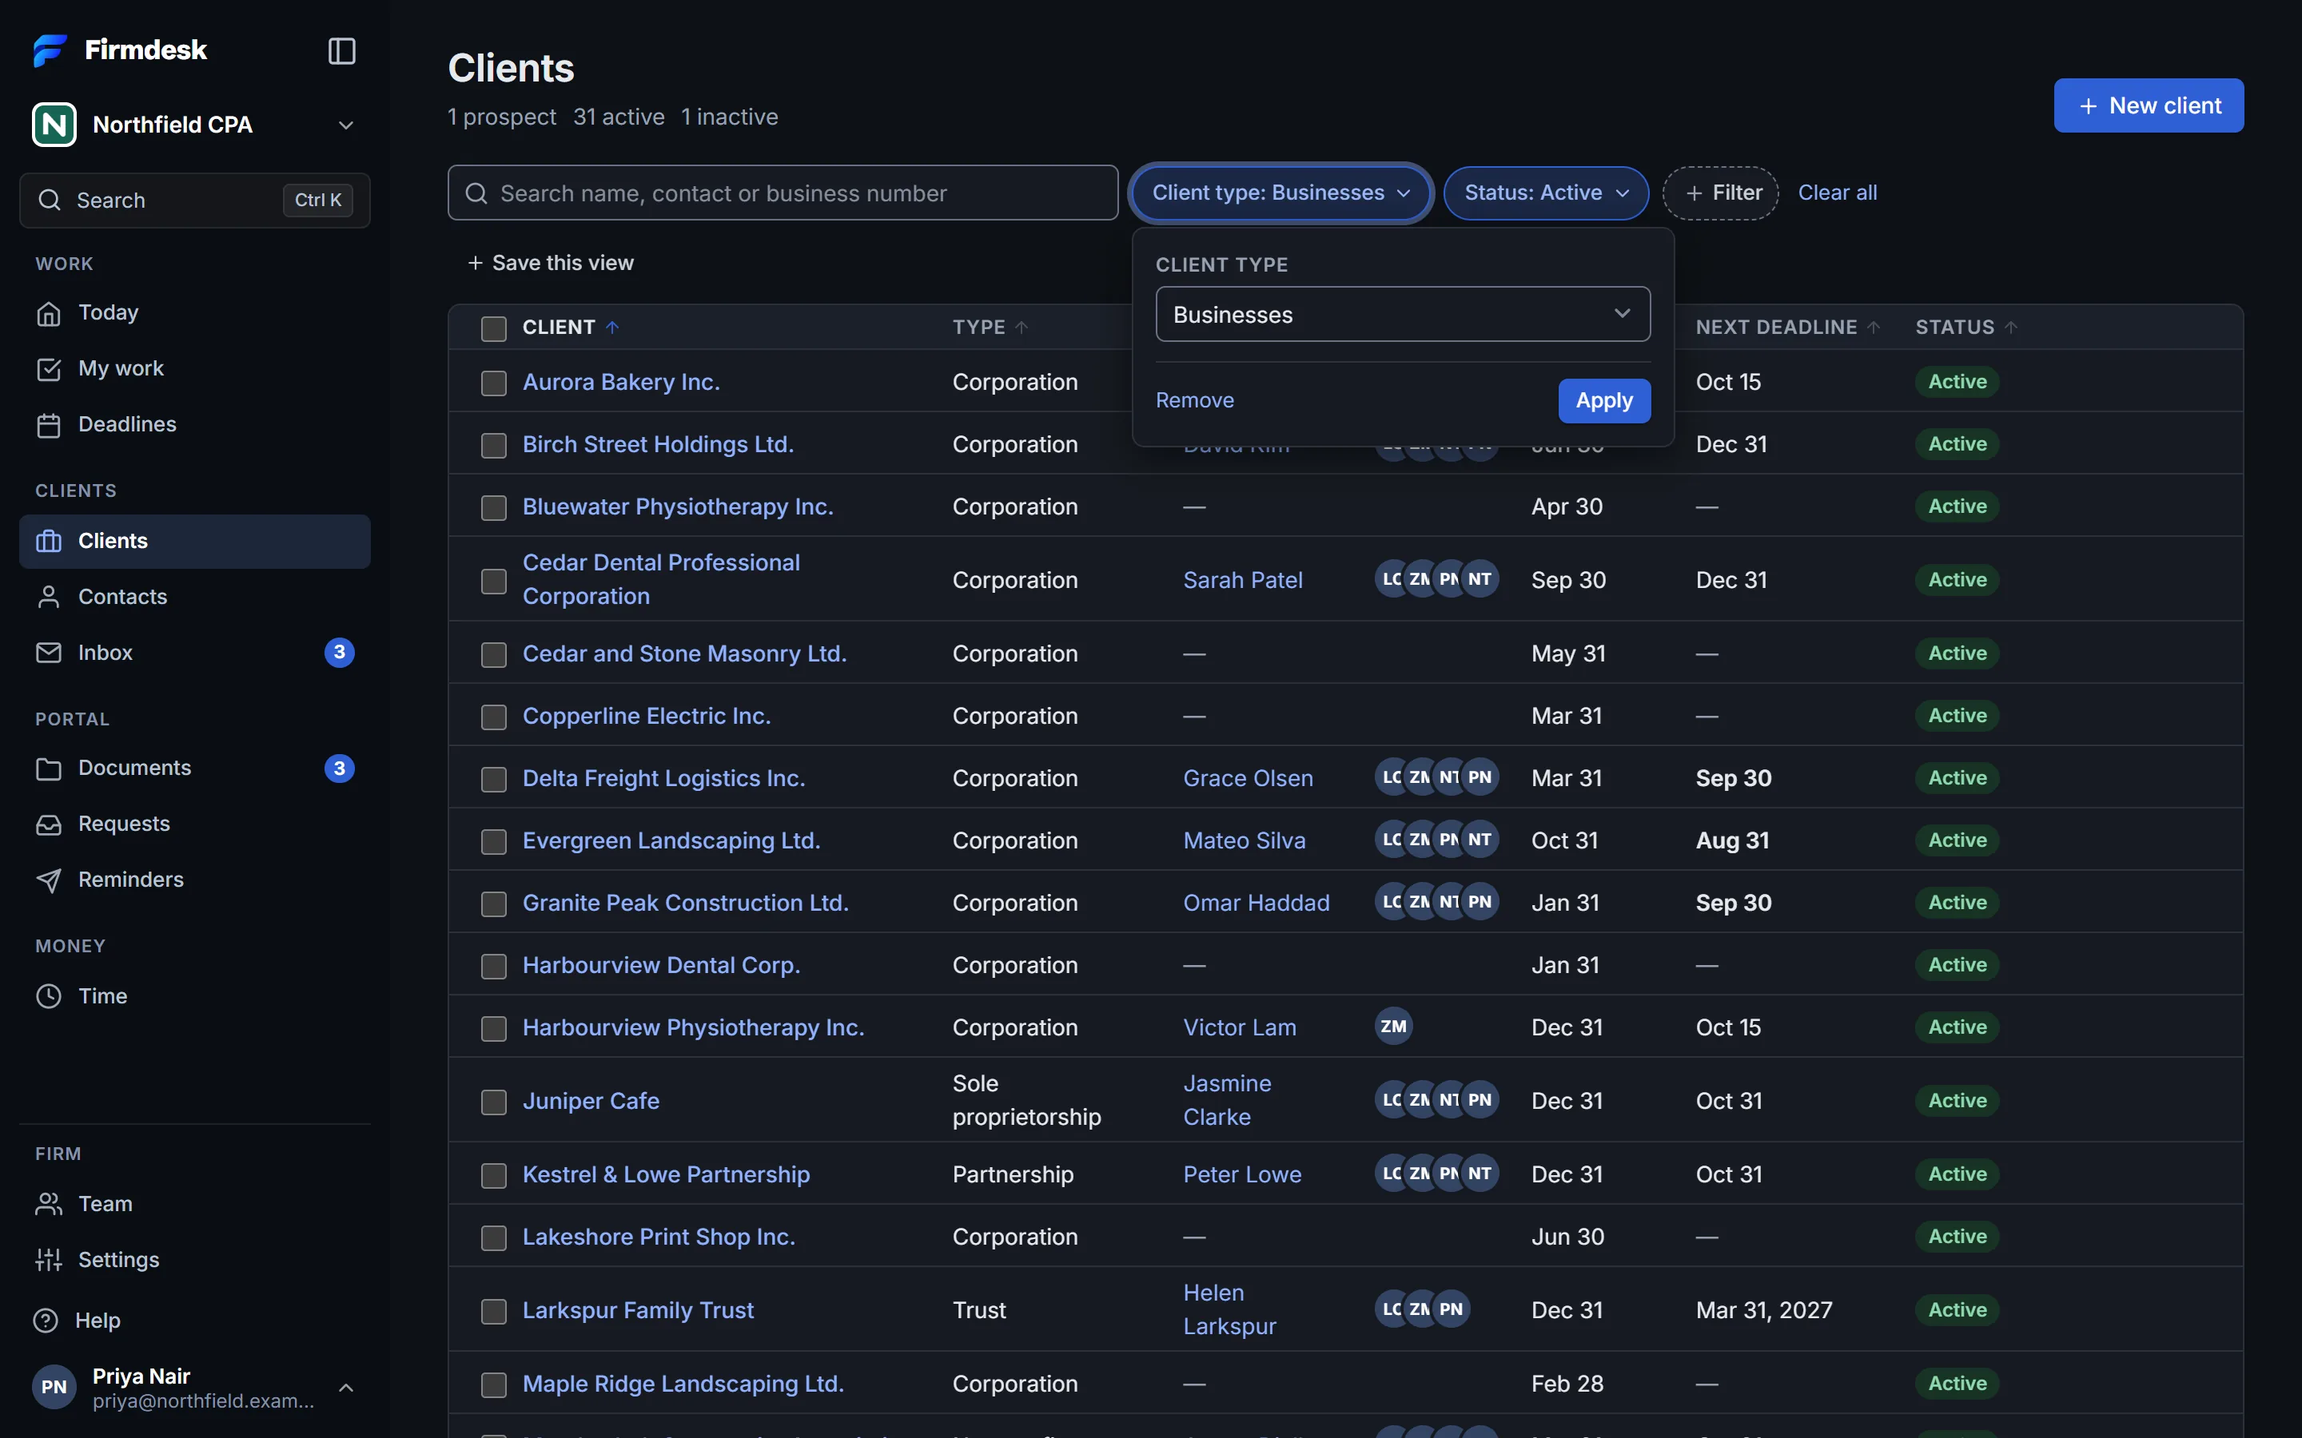Open Documents folder icon
Viewport: 2302px width, 1438px height.
[x=49, y=769]
